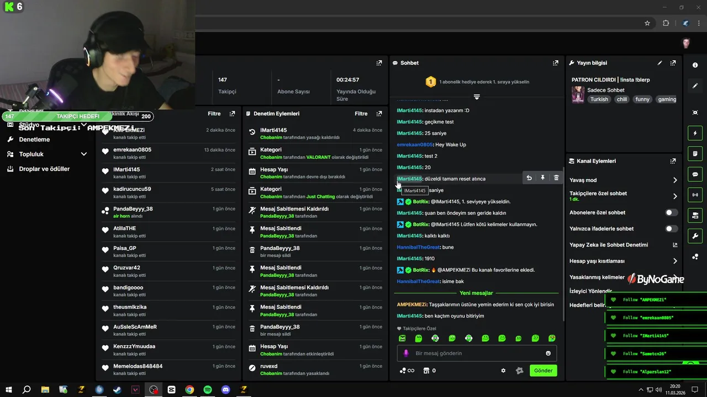Image resolution: width=707 pixels, height=397 pixels.
Task: Click the fullscreen frame icon in right sidebar
Action: point(695,112)
